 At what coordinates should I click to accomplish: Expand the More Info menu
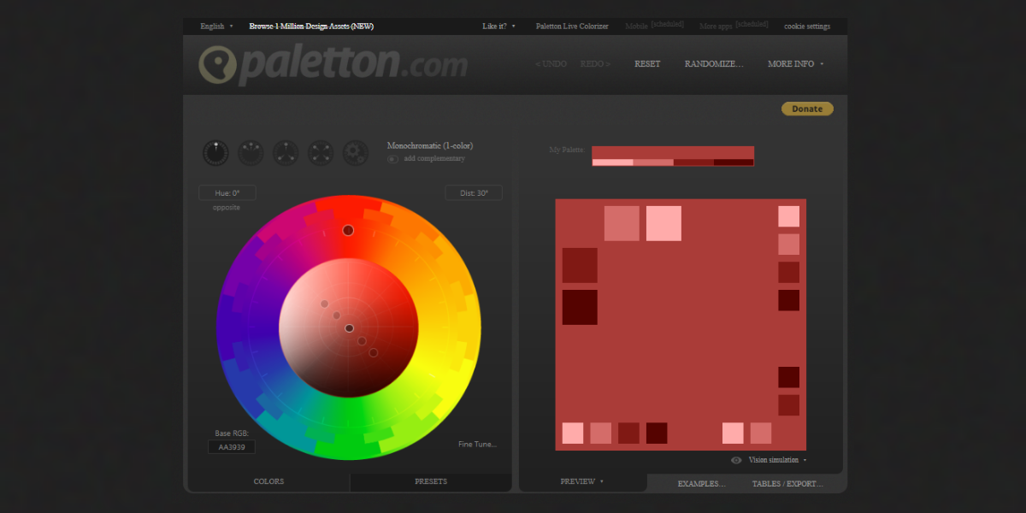point(795,64)
